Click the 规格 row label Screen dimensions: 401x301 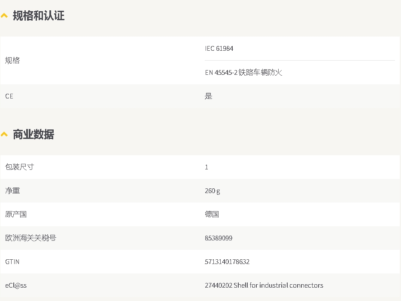pos(12,61)
